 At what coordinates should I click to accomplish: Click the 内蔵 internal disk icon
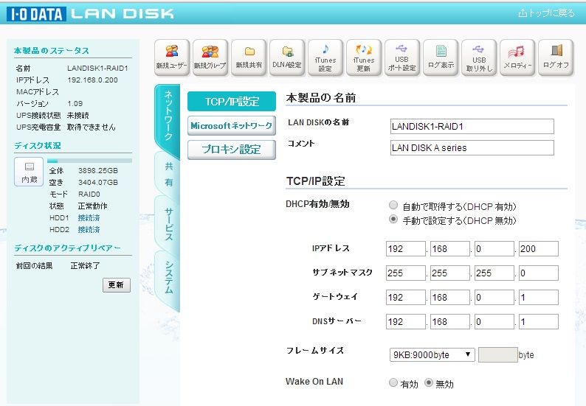(29, 172)
